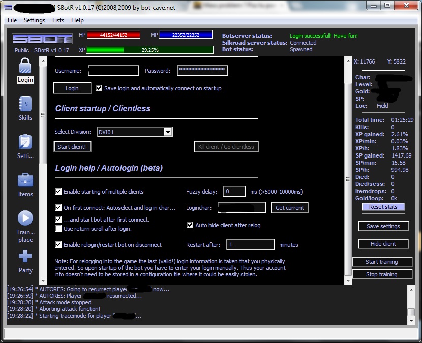Focus the Restart after minutes field
This screenshot has width=422, height=343.
(x=250, y=244)
